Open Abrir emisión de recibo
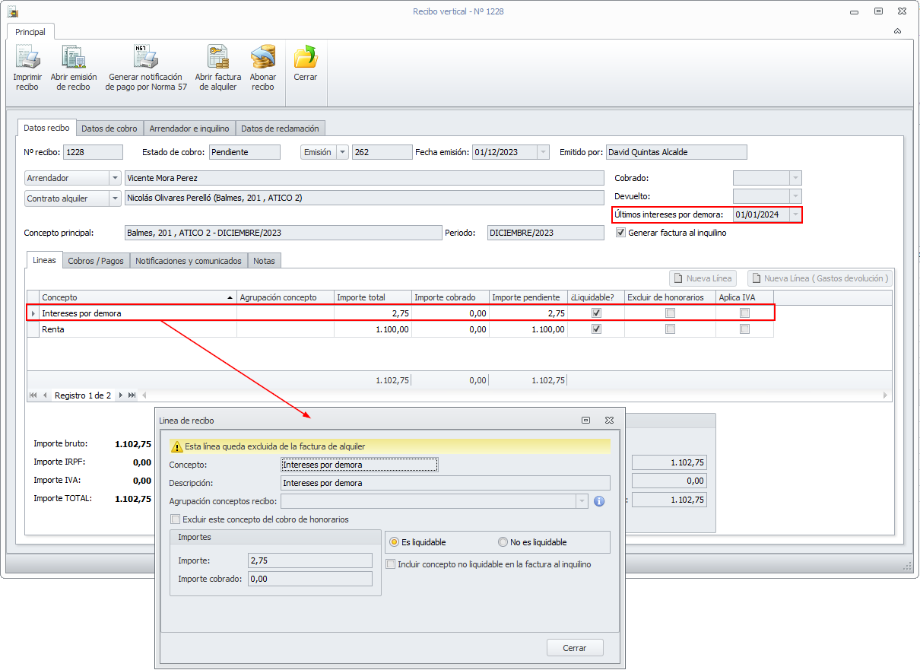 (74, 58)
